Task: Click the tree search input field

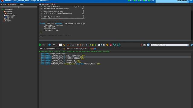Action: (x=19, y=7)
